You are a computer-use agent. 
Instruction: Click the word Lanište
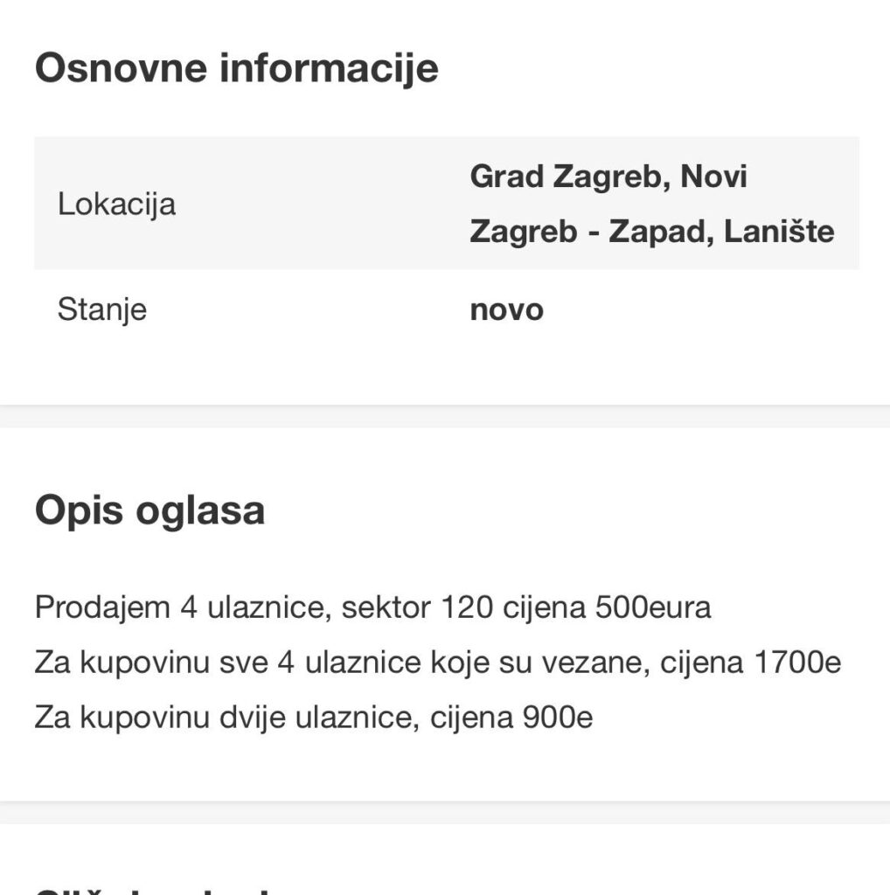pos(779,231)
